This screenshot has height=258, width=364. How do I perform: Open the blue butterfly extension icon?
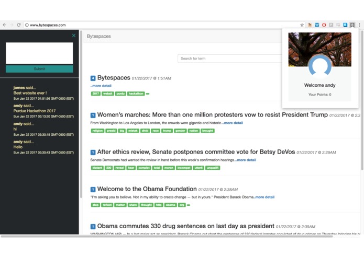pyautogui.click(x=317, y=25)
